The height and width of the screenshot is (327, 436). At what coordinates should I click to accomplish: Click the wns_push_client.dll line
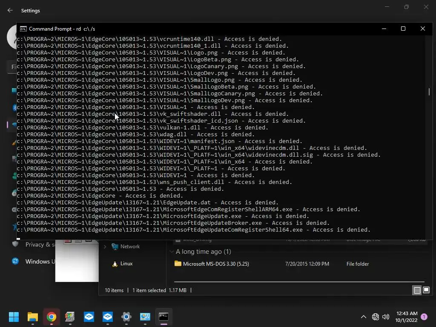coord(154,182)
